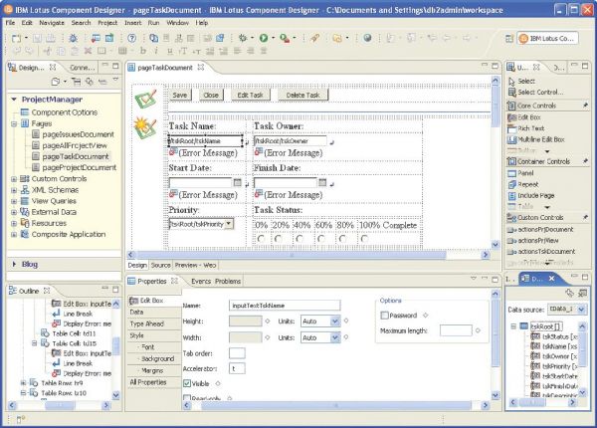Click the Start Date calendar picker icon
The image size is (597, 428).
coord(237,182)
